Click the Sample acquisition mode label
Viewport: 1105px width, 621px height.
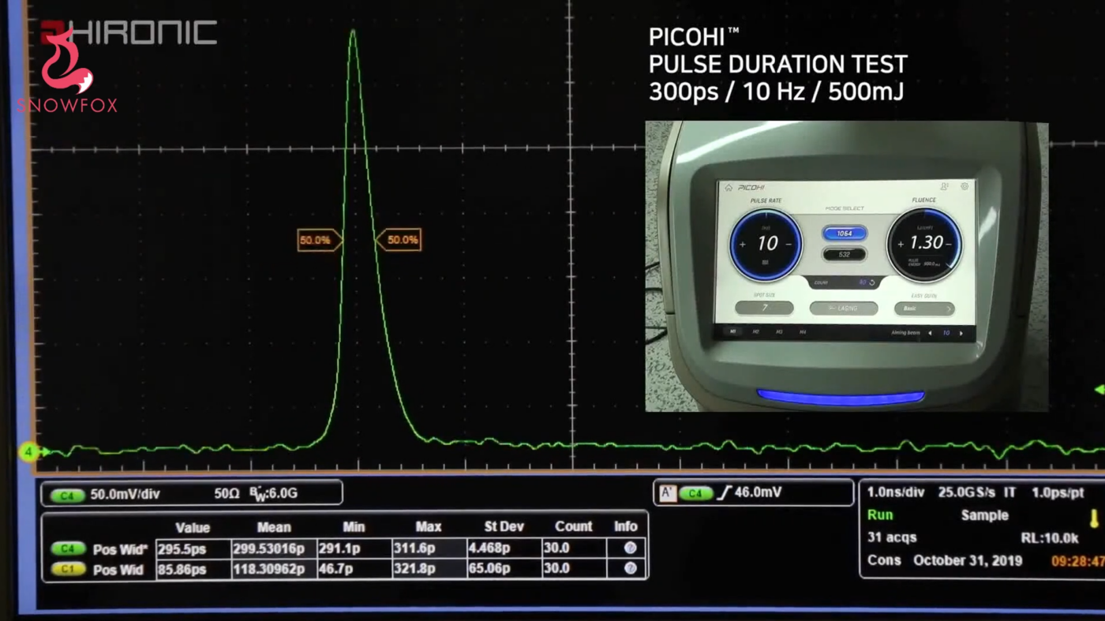click(x=984, y=514)
